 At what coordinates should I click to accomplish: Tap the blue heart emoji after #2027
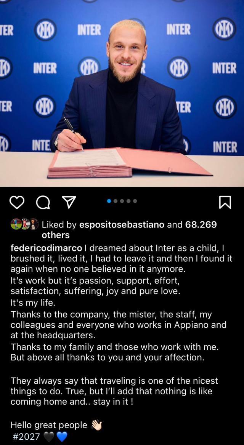pos(62,437)
